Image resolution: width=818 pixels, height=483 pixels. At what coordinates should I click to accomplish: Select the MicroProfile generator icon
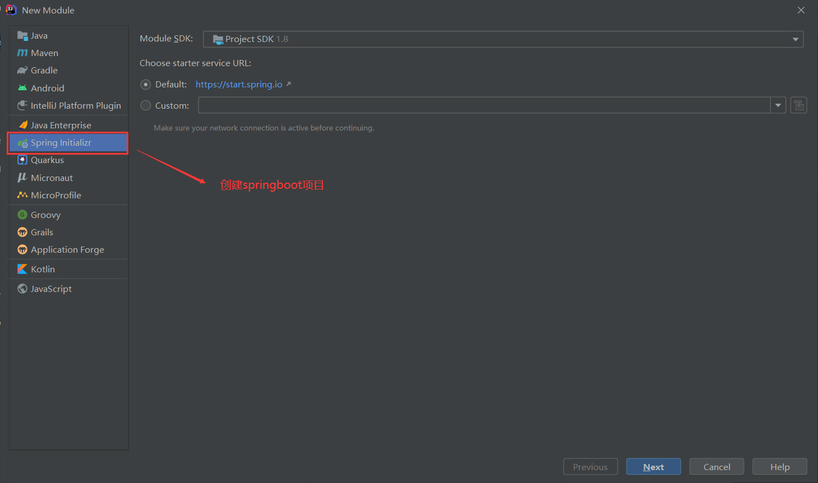point(22,195)
